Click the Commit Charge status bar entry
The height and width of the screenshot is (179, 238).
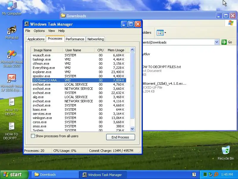click(x=111, y=151)
